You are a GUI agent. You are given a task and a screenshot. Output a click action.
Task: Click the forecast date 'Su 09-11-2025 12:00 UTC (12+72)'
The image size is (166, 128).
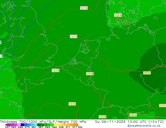pyautogui.click(x=129, y=122)
